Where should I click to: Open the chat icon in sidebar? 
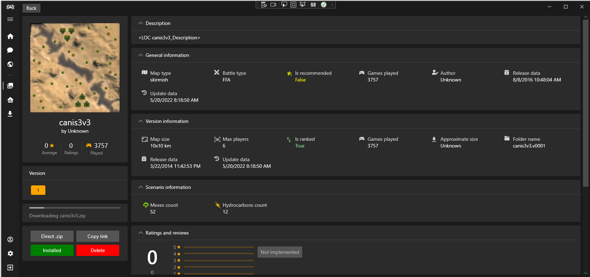(x=10, y=50)
